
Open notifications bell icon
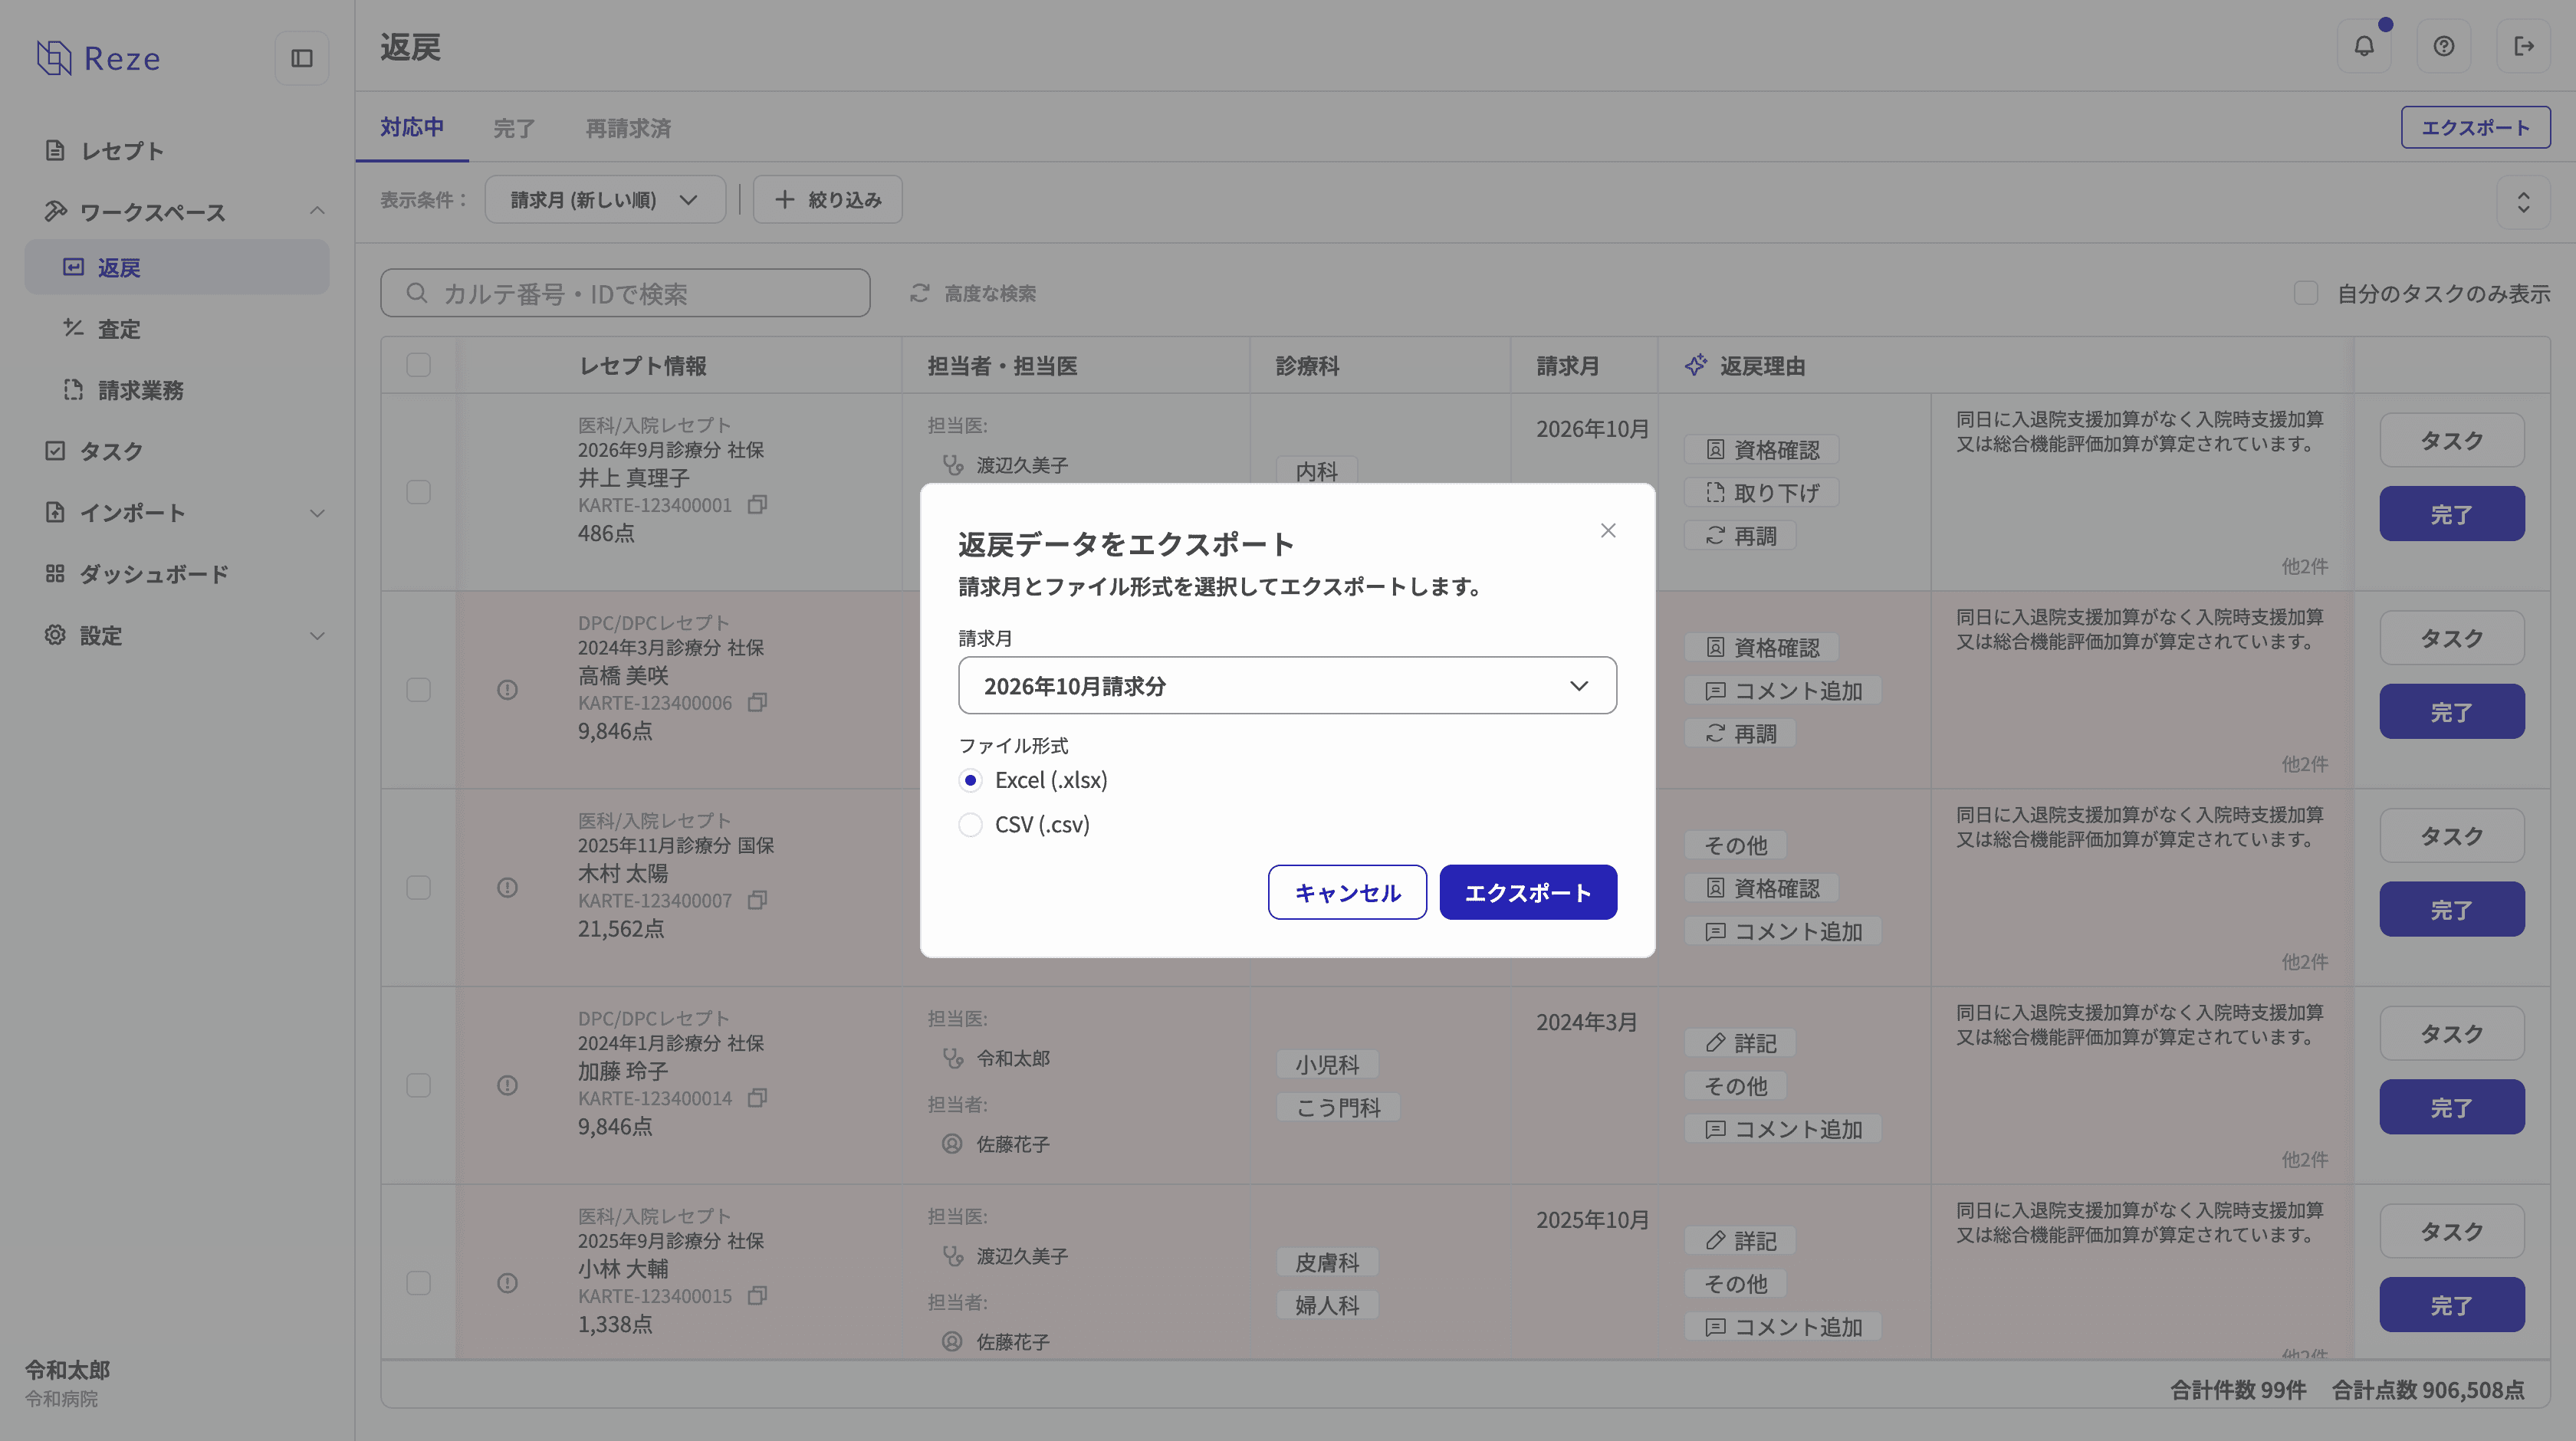[x=2364, y=46]
